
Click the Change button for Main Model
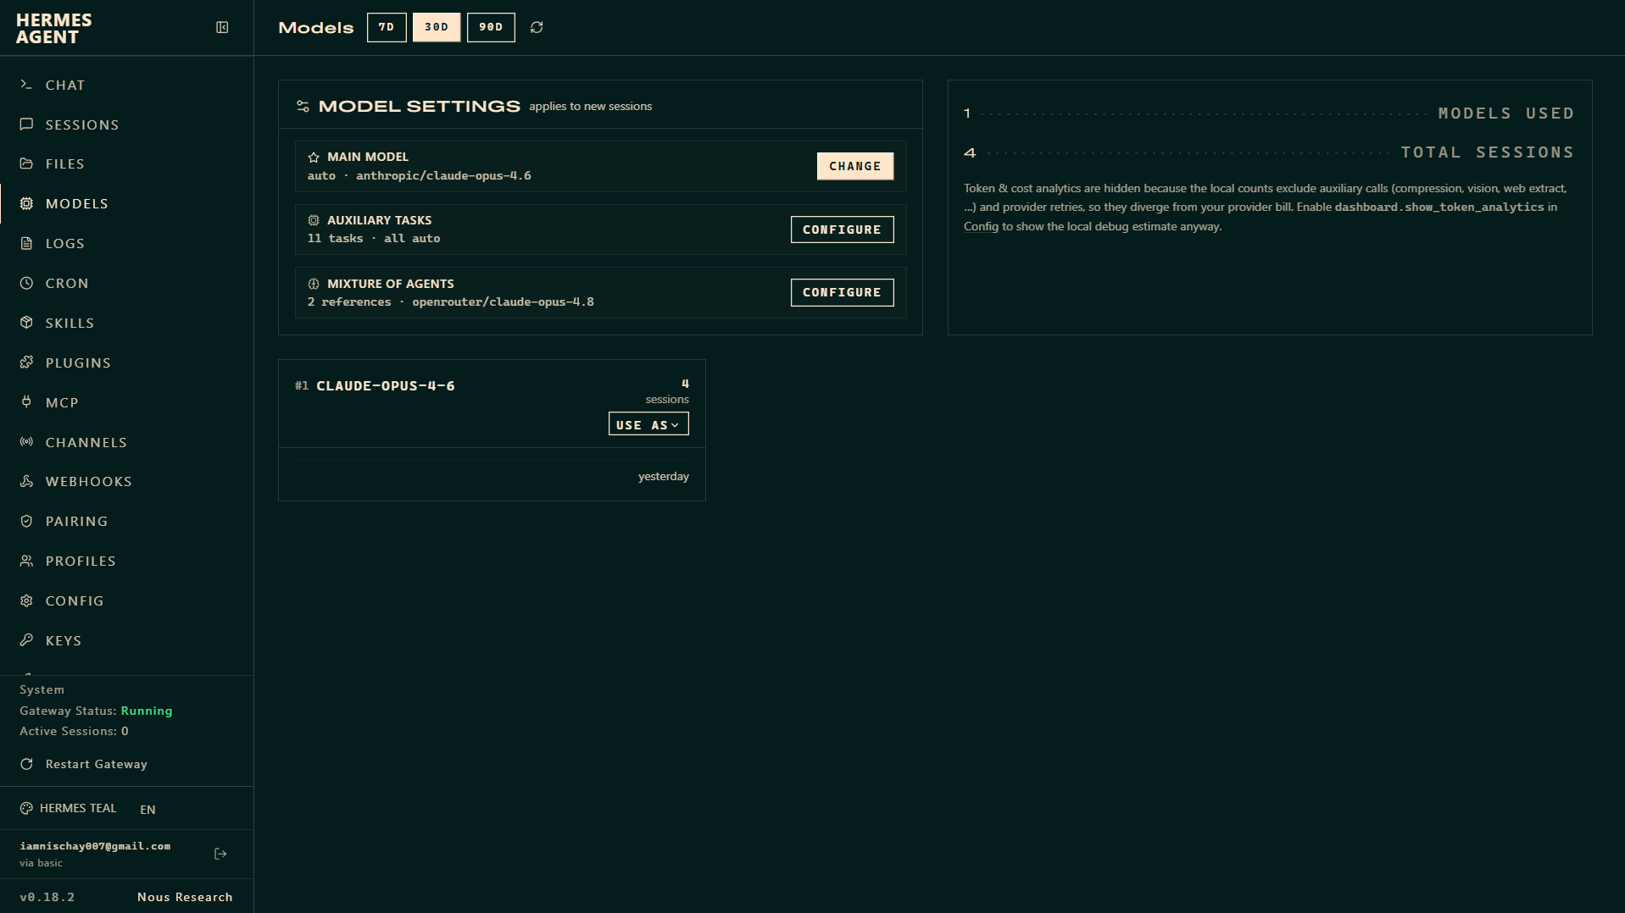[x=854, y=166]
